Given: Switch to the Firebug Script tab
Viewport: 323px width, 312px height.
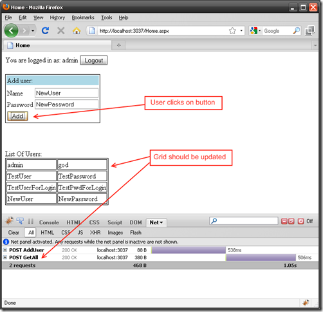Looking at the screenshot, I should coord(115,222).
